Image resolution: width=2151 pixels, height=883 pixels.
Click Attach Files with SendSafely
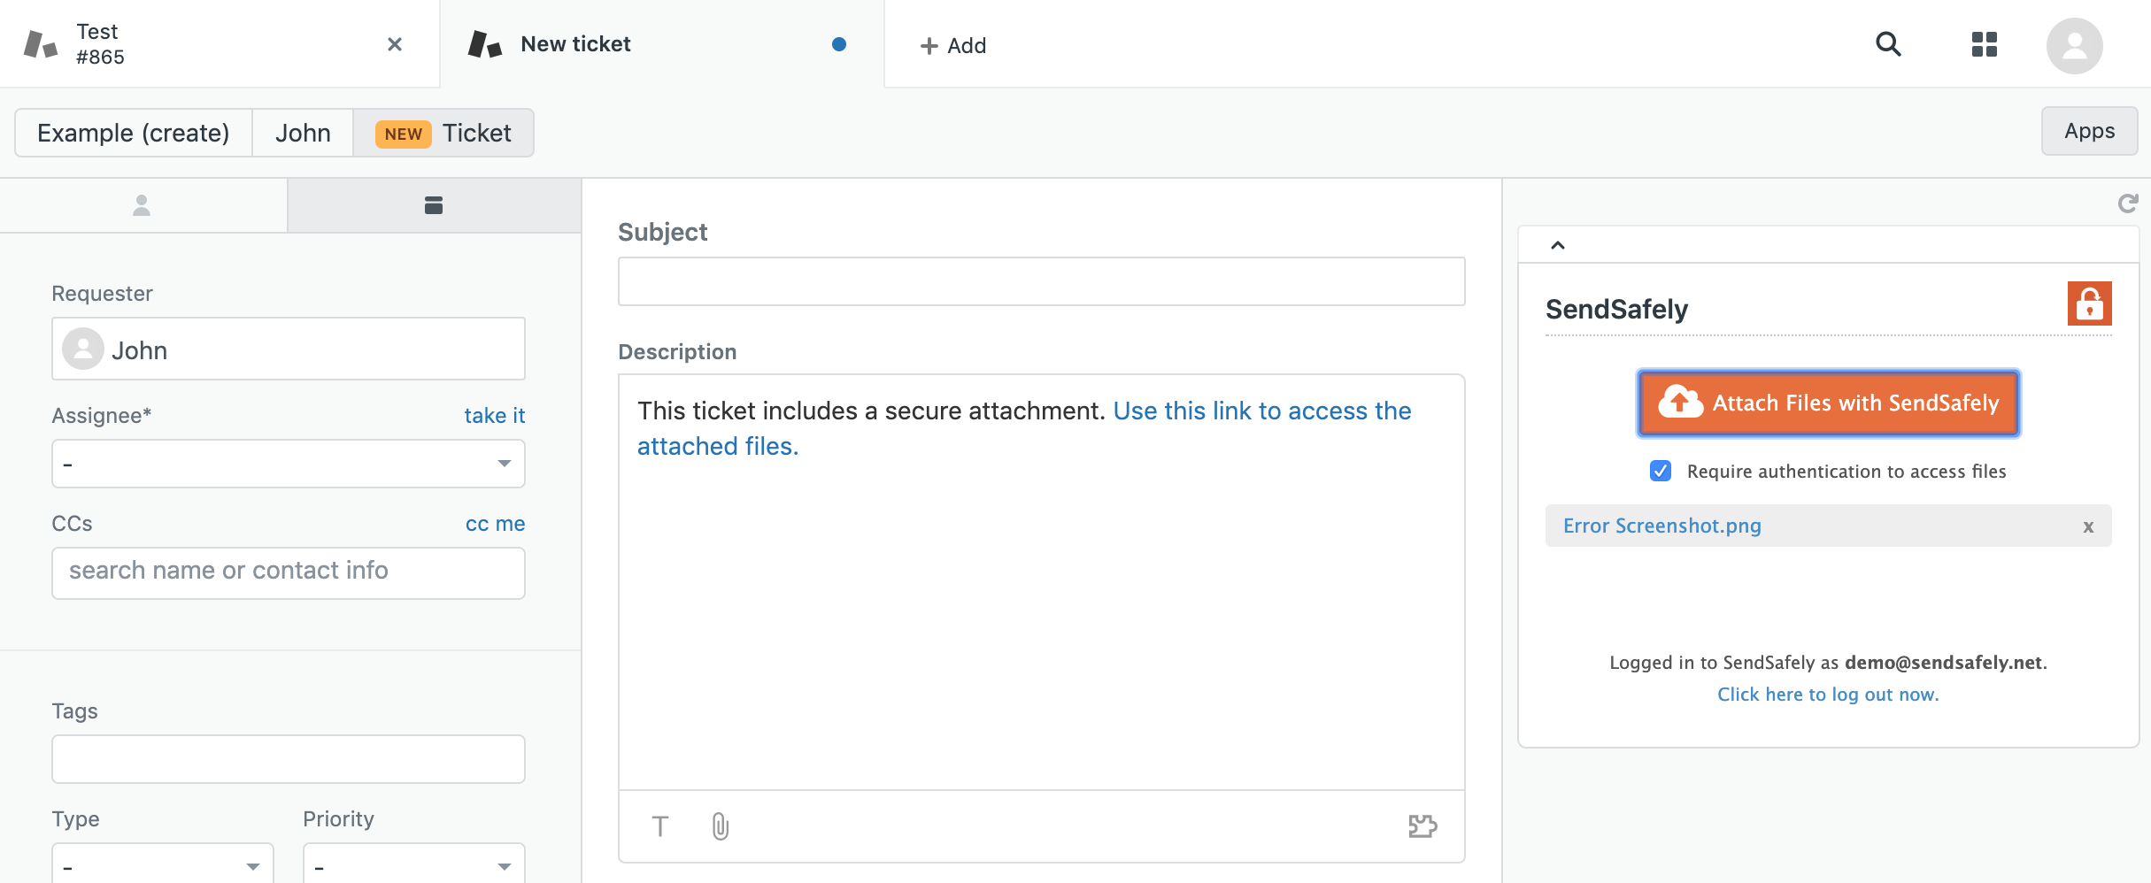click(1827, 403)
